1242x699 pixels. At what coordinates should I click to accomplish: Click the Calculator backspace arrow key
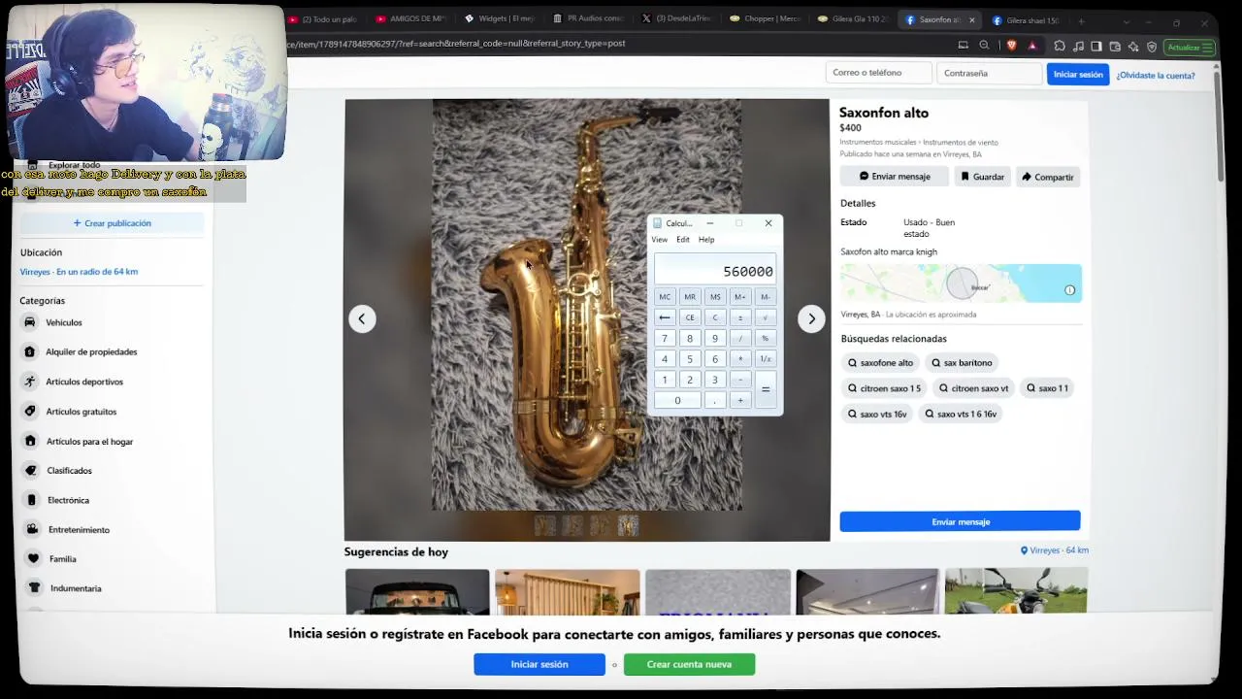click(665, 317)
